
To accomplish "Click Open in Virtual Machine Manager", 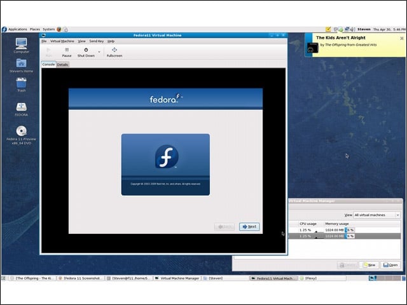I will click(390, 265).
